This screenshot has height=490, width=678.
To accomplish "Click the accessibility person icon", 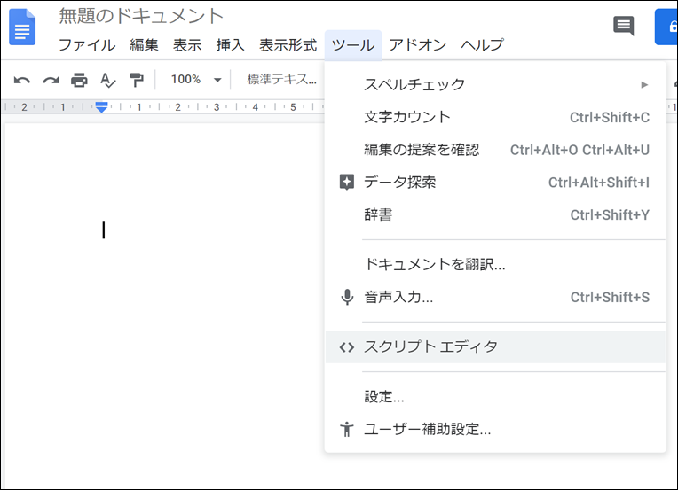I will (347, 429).
